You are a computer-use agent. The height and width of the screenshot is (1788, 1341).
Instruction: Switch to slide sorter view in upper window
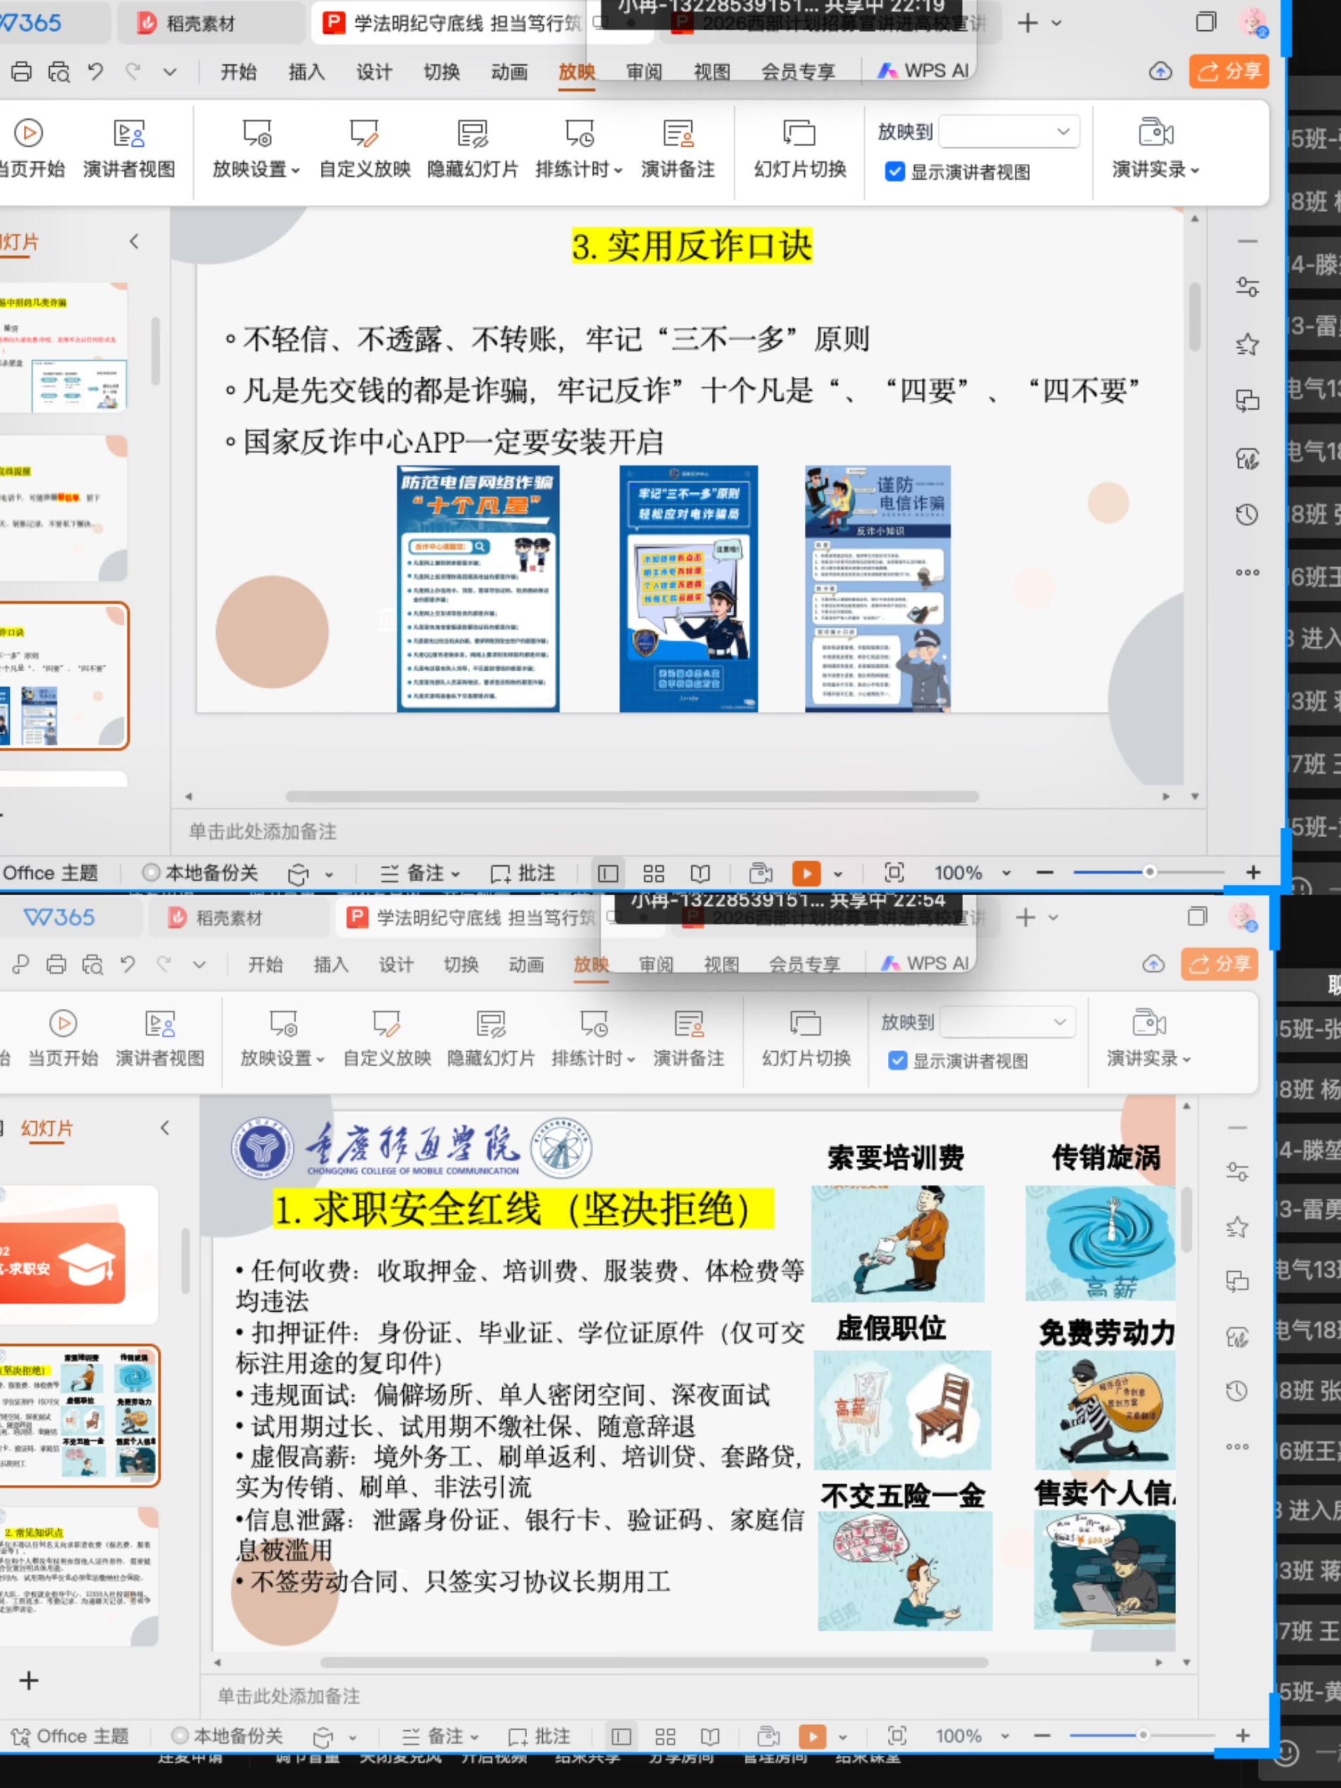pos(654,873)
